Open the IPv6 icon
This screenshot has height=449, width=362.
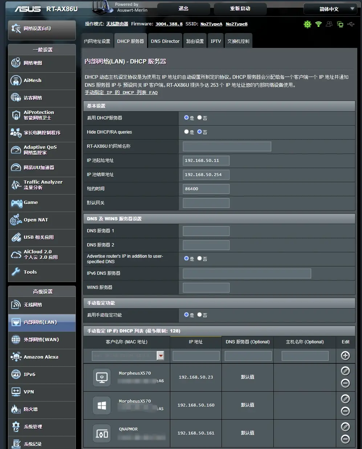pyautogui.click(x=16, y=374)
